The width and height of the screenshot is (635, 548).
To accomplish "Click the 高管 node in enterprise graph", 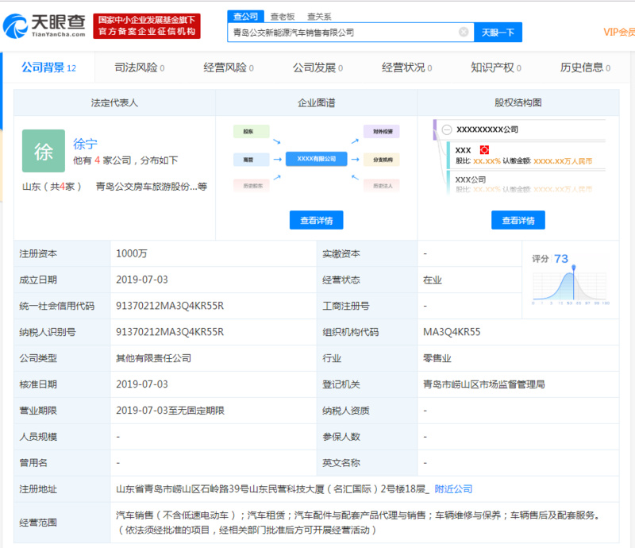I will tap(252, 160).
